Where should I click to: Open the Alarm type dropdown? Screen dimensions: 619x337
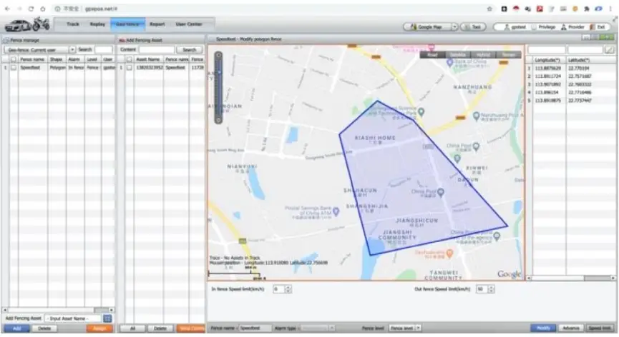click(x=317, y=328)
